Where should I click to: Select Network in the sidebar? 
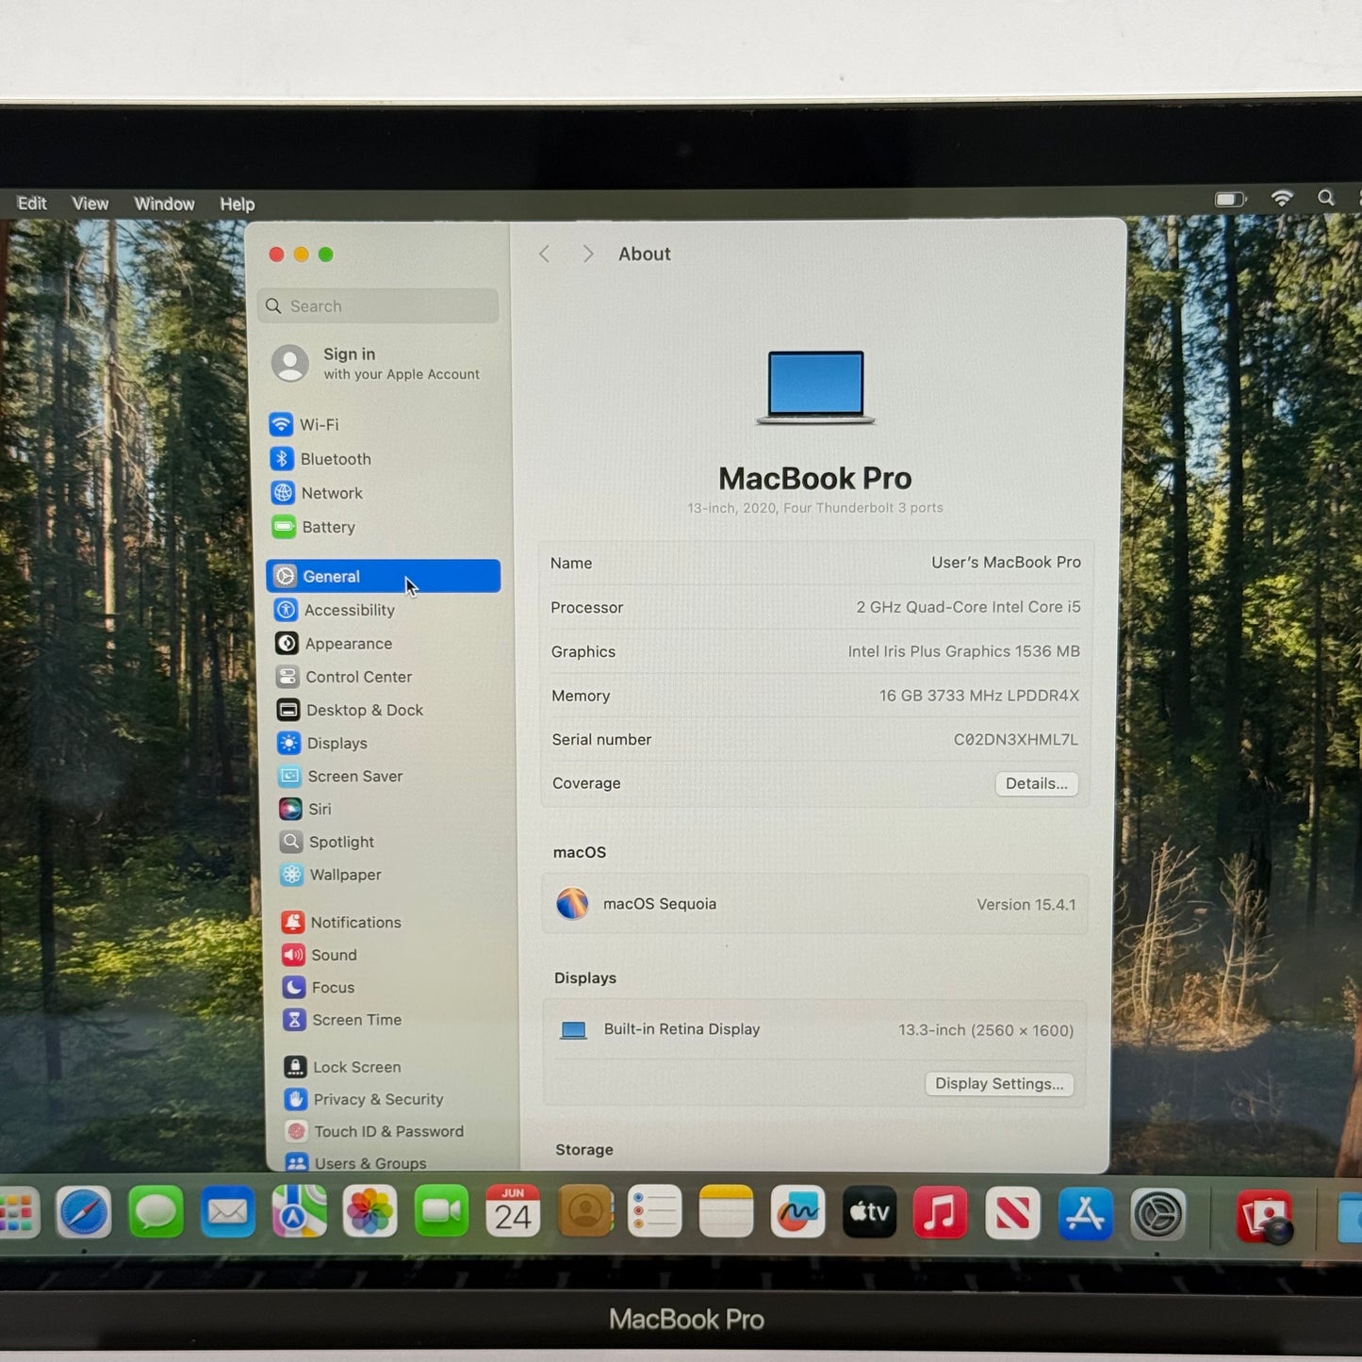point(318,493)
